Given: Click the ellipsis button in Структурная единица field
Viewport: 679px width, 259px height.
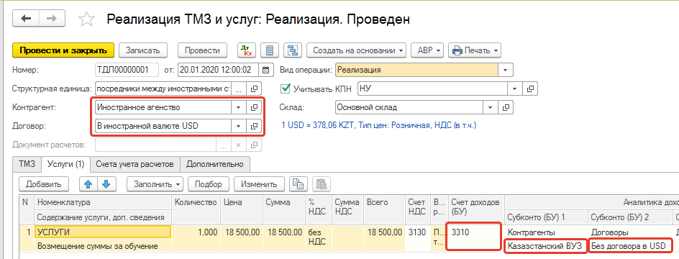Looking at the screenshot, I should [x=239, y=88].
